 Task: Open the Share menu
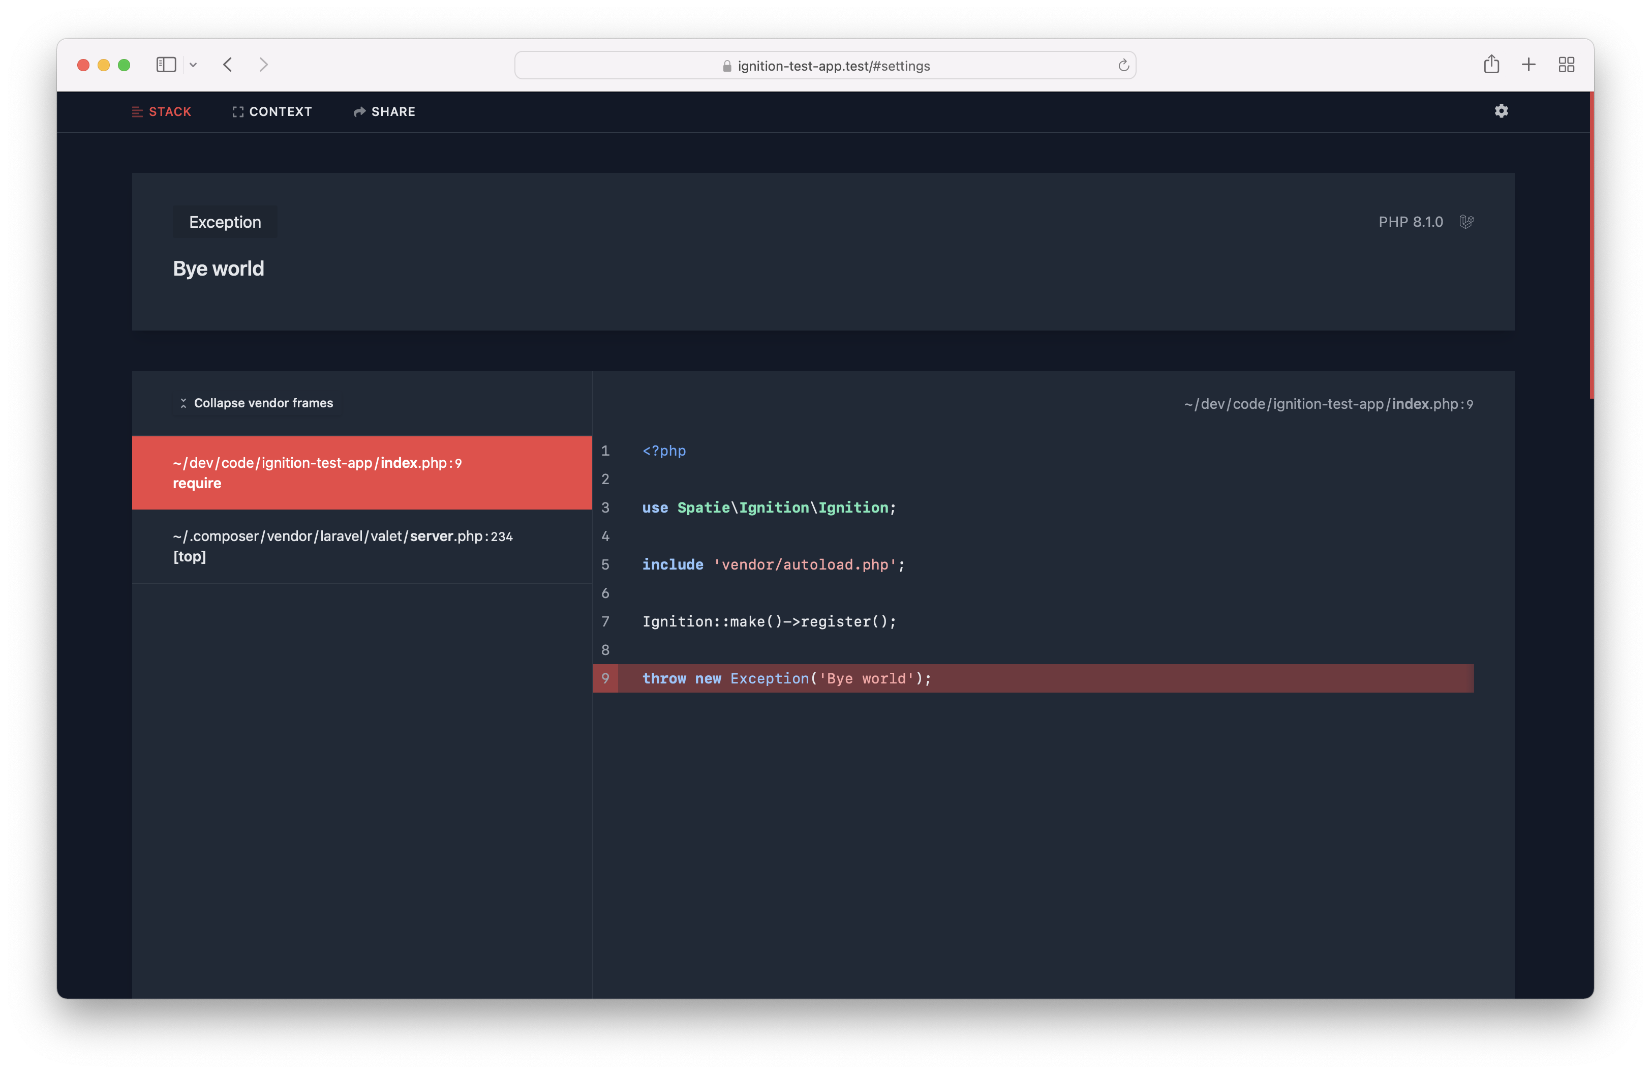(x=384, y=112)
